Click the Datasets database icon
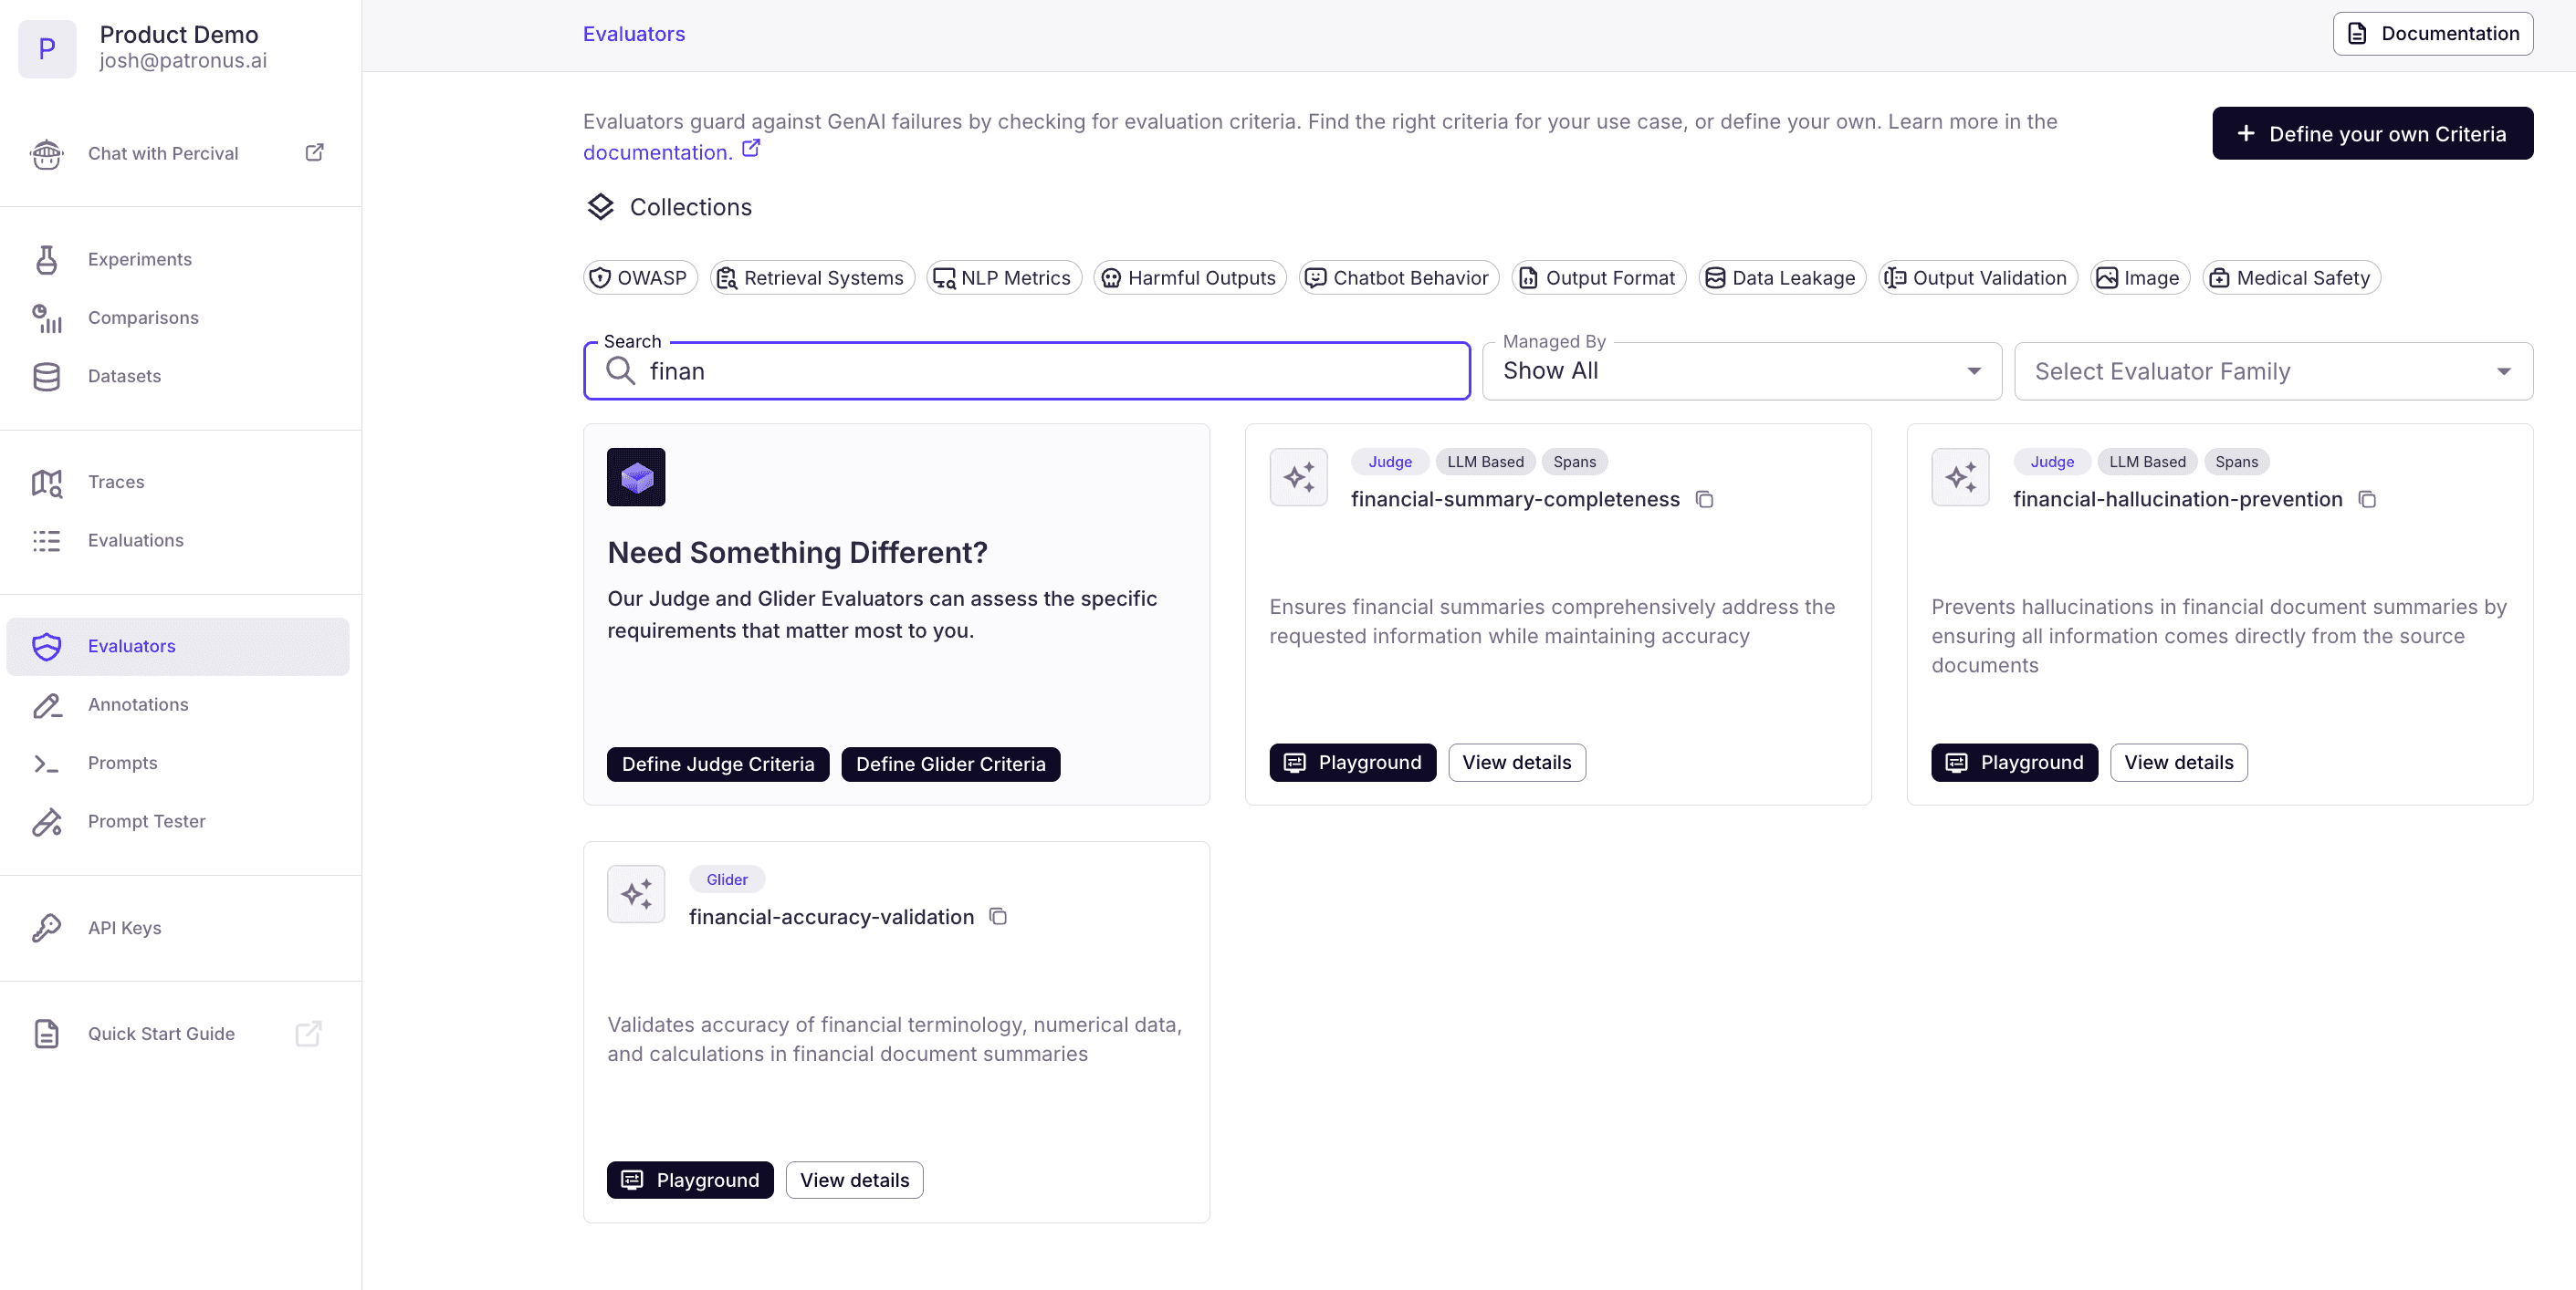This screenshot has height=1290, width=2576. [46, 377]
